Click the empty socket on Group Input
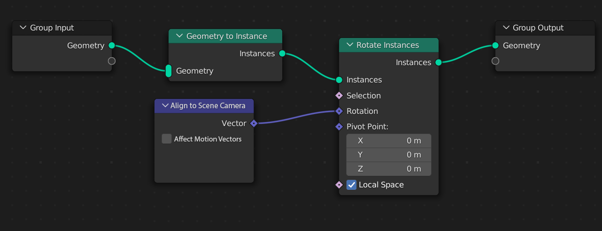This screenshot has width=602, height=231. 112,61
